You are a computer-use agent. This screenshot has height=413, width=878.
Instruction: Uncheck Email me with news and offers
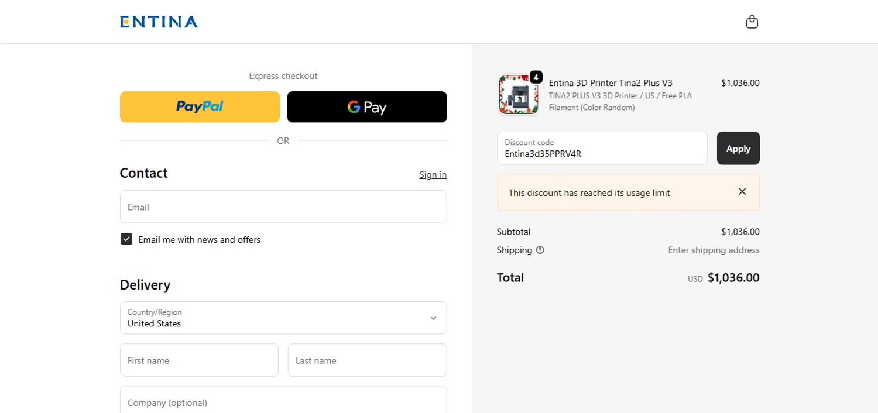tap(126, 239)
